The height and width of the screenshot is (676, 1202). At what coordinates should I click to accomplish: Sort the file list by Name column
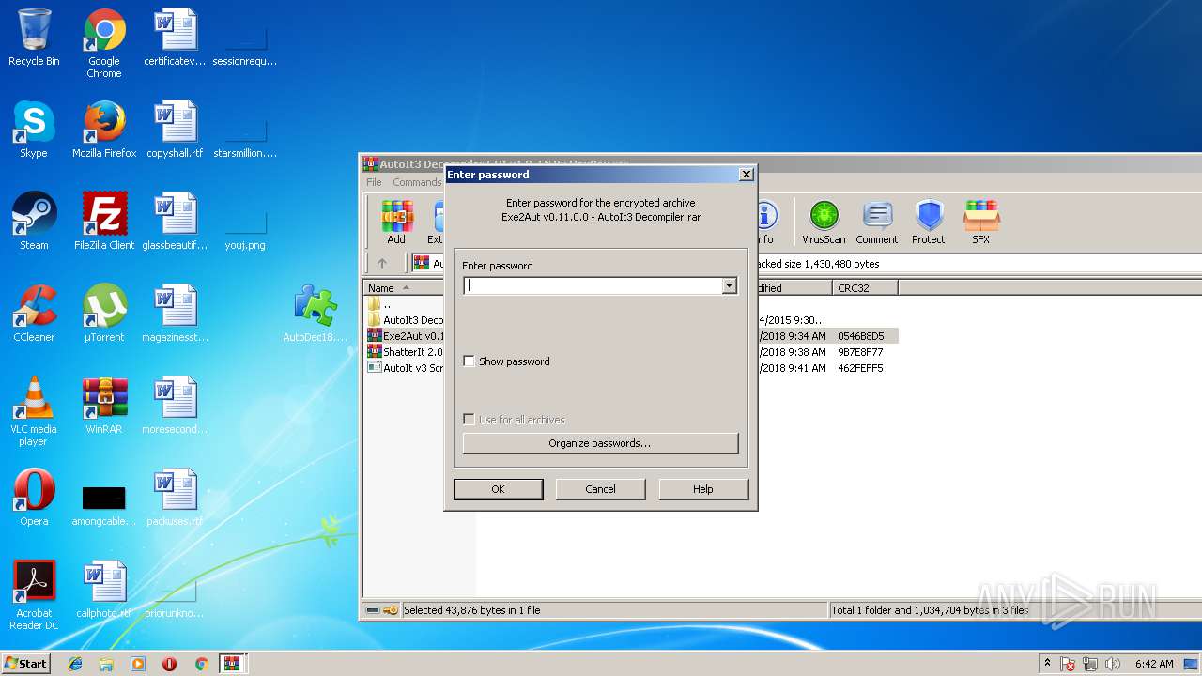coord(404,288)
